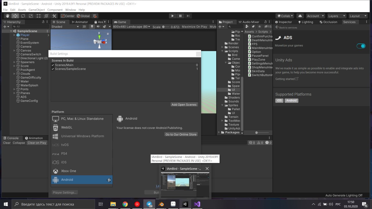Select the Rect tool
Screen dimensions: 372x209
[38, 16]
